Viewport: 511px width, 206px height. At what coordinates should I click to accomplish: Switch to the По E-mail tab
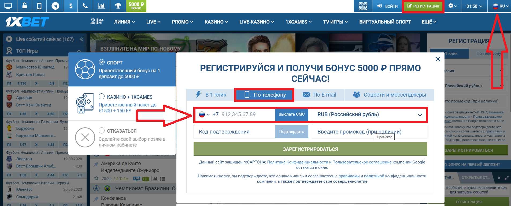319,95
